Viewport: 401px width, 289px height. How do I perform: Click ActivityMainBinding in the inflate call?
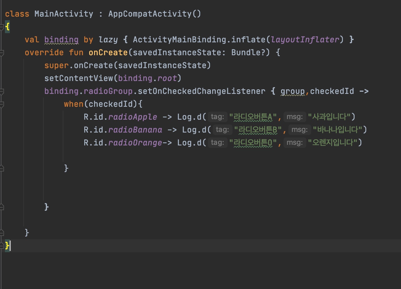click(x=179, y=40)
